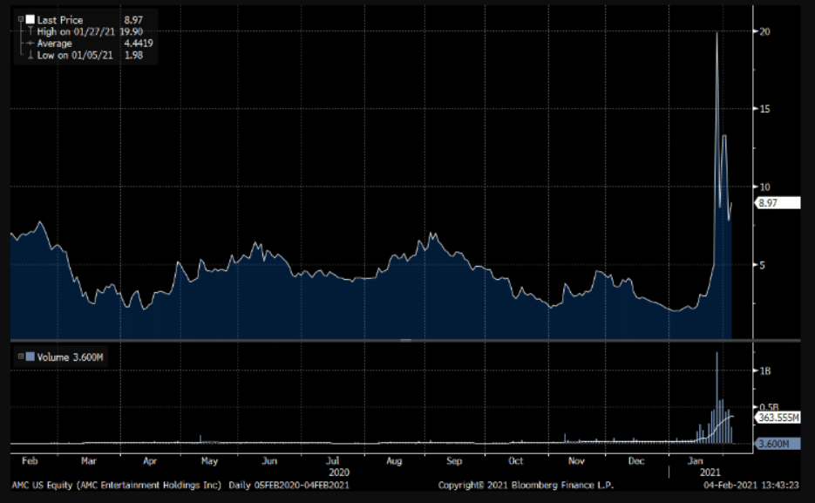Click the 2020 year axis label
The width and height of the screenshot is (815, 503).
coord(339,472)
